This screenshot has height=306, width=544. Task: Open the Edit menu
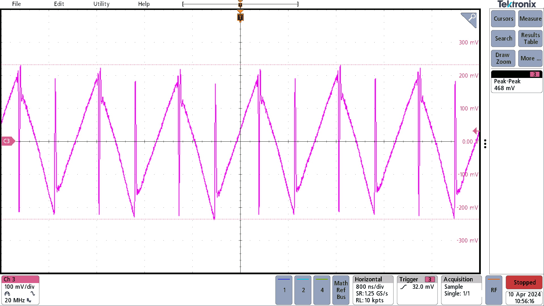click(x=58, y=4)
